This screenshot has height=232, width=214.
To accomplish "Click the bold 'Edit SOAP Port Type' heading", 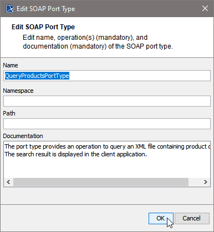I will click(43, 27).
